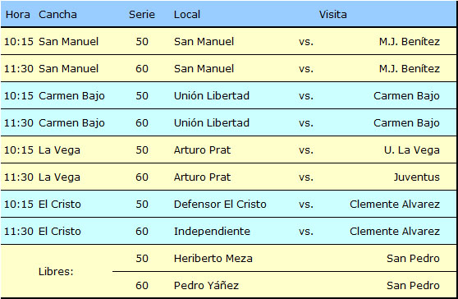Click the Cancha column header

coord(57,14)
